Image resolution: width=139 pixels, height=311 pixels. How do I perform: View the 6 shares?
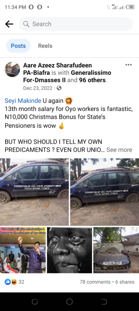pos(125,282)
